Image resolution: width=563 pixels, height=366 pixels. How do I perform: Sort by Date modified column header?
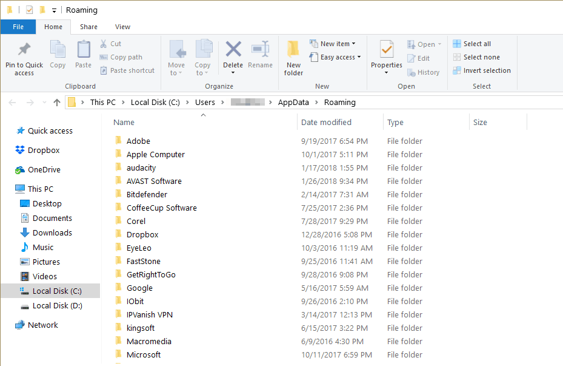pos(326,122)
